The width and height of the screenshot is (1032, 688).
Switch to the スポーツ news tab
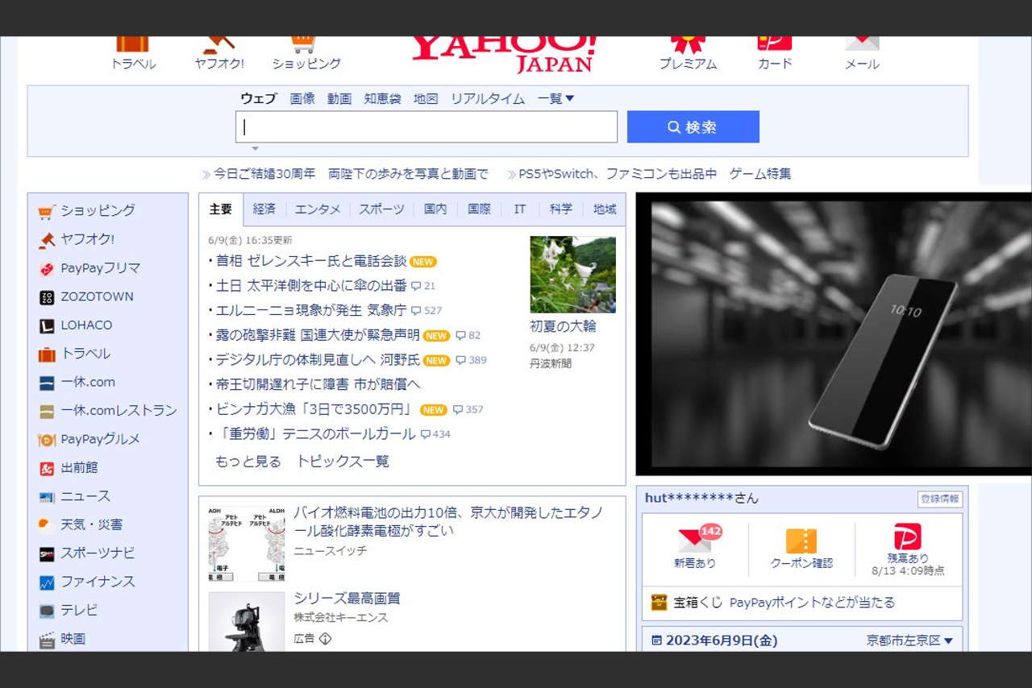(x=381, y=209)
